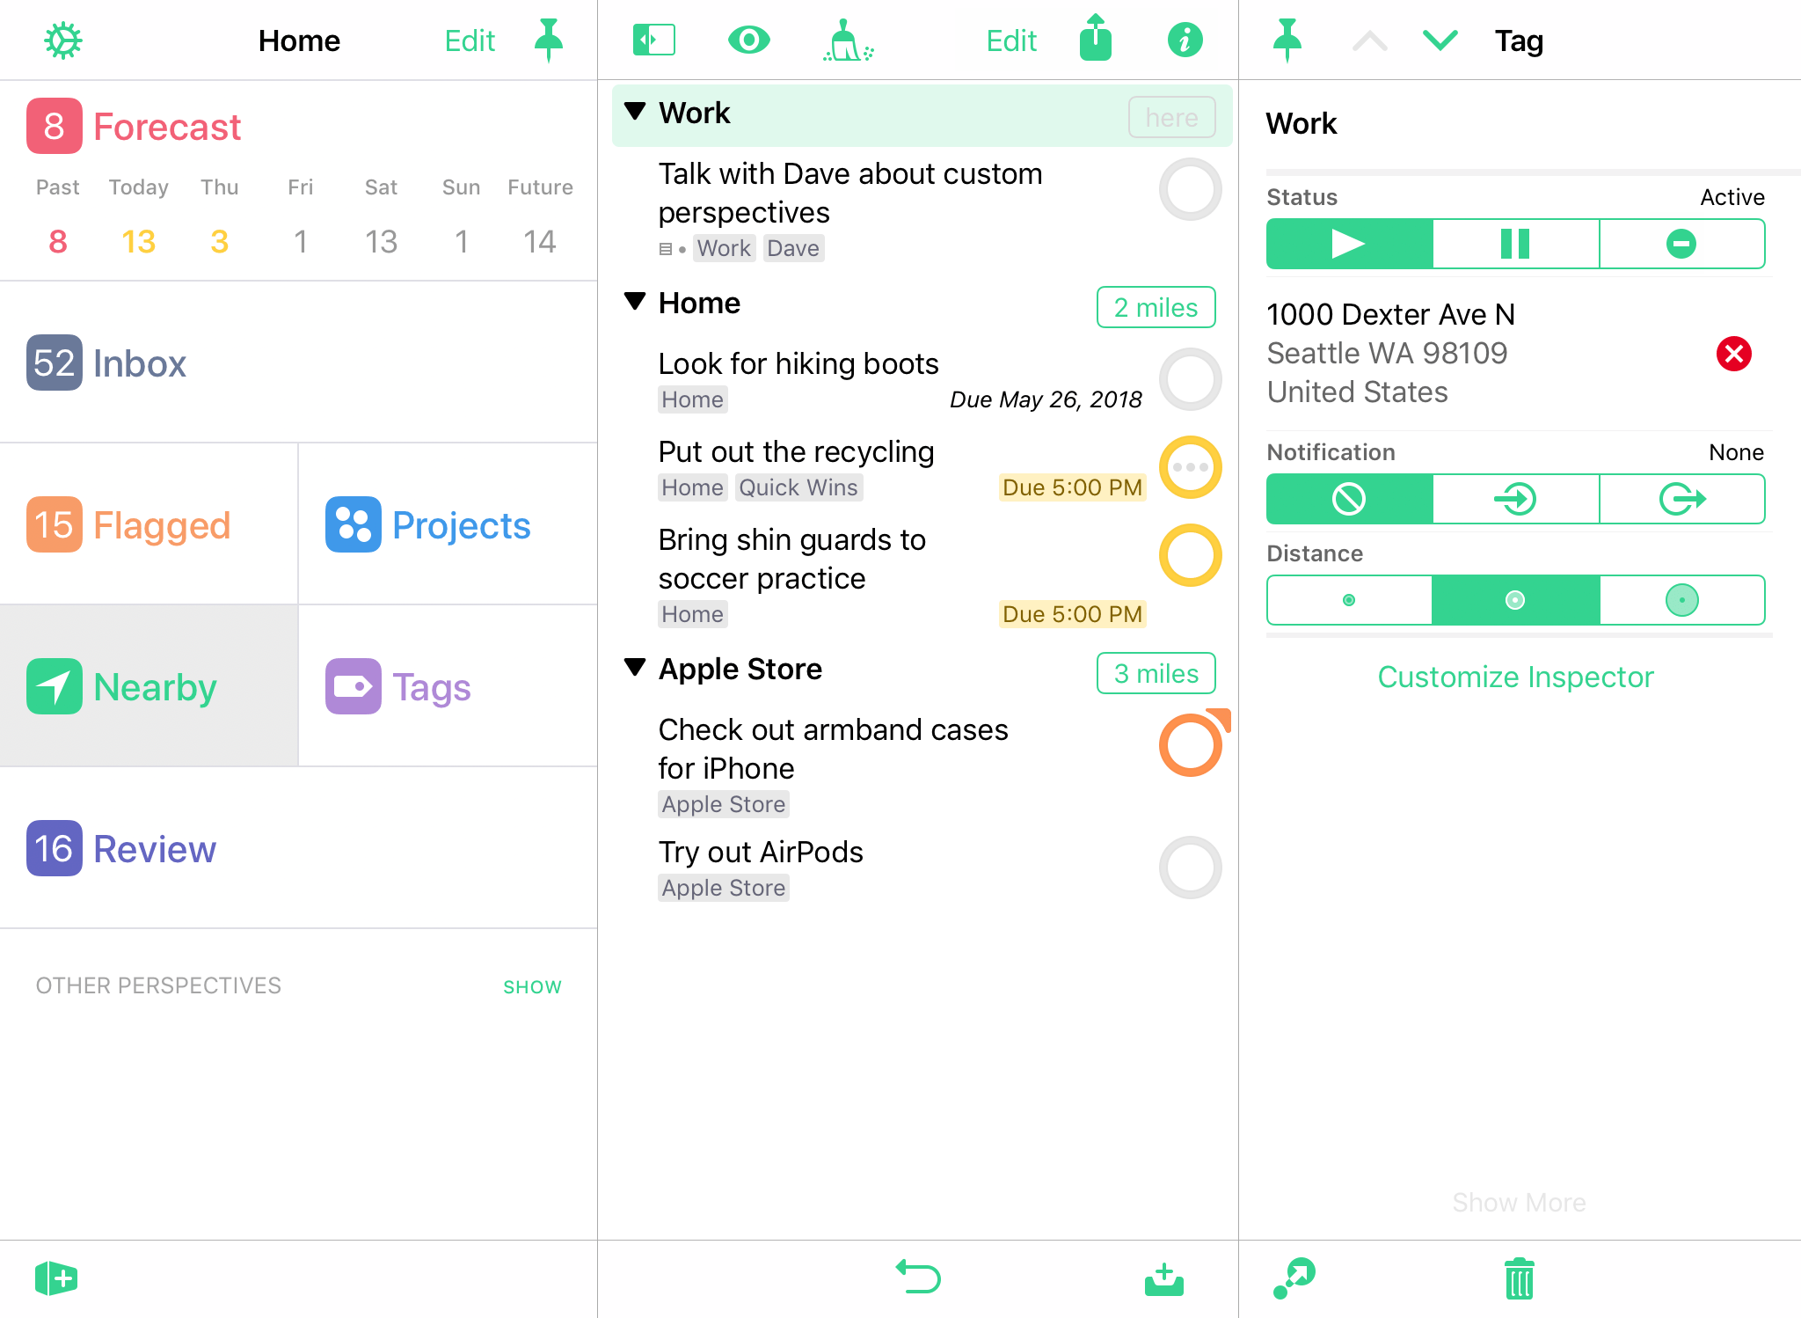Select the Edit menu option
Viewport: 1801px width, 1318px height.
tap(469, 40)
